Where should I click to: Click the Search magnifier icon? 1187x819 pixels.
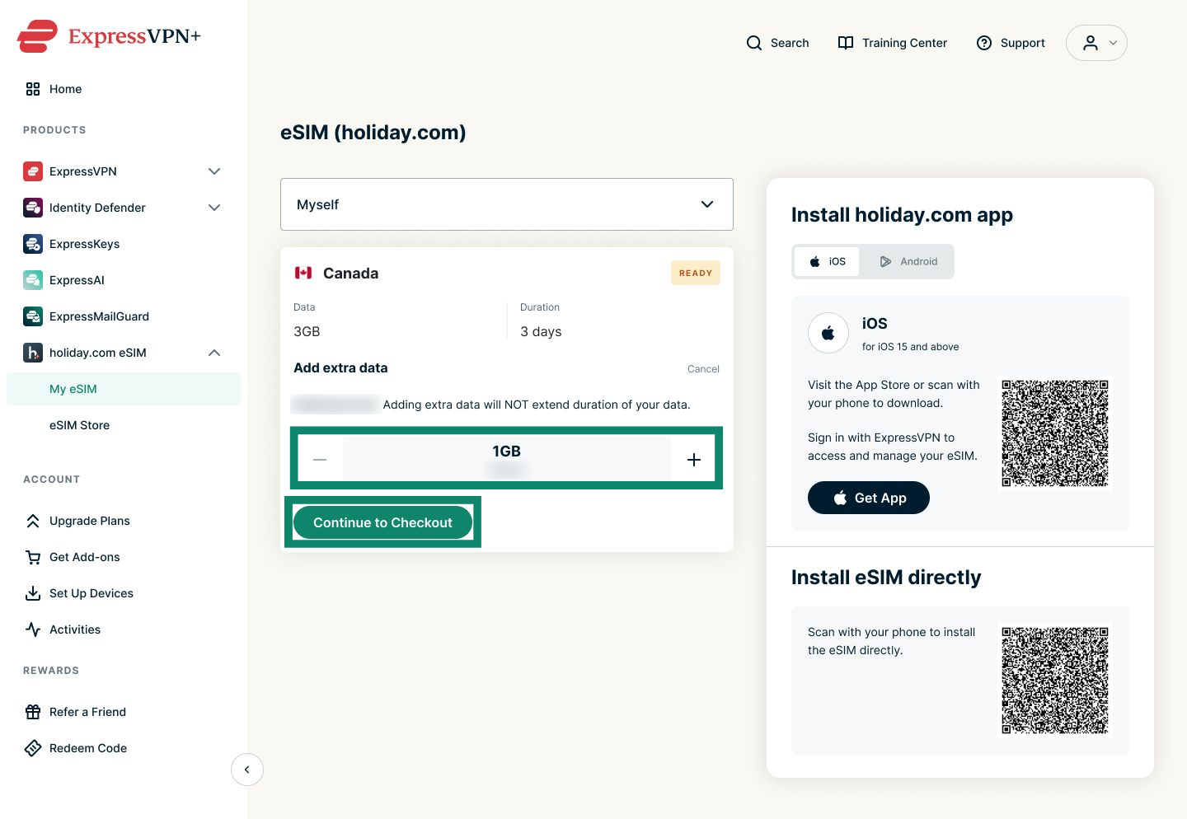coord(754,43)
